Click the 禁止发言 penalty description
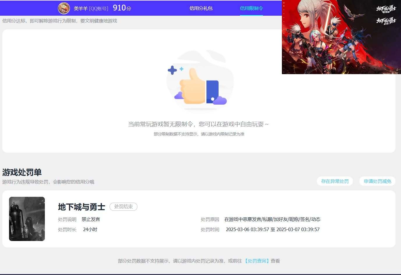The width and height of the screenshot is (401, 275). pos(91,219)
